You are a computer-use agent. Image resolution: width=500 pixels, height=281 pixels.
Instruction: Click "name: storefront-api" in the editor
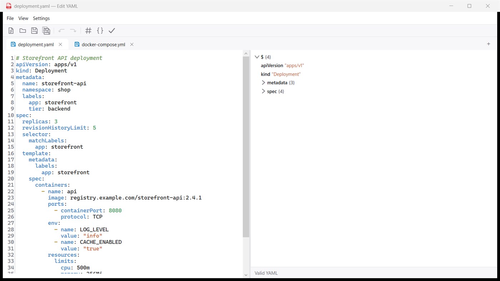coord(54,83)
